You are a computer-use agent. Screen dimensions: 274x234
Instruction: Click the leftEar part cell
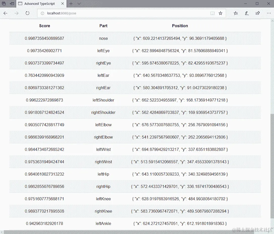point(103,75)
